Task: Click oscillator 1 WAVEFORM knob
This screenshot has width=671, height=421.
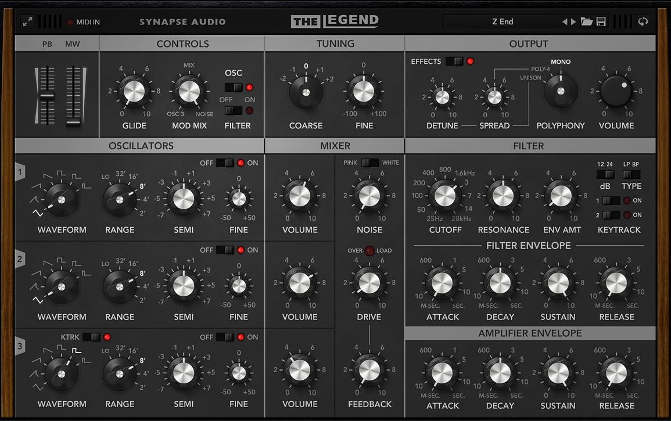Action: coord(62,199)
